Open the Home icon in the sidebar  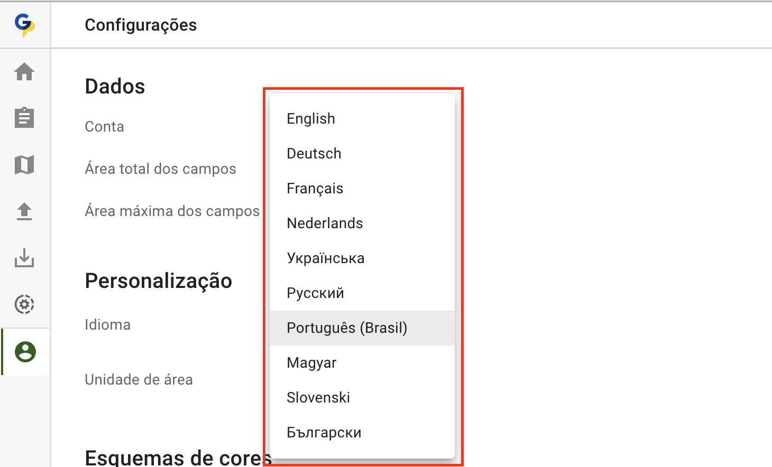click(24, 71)
